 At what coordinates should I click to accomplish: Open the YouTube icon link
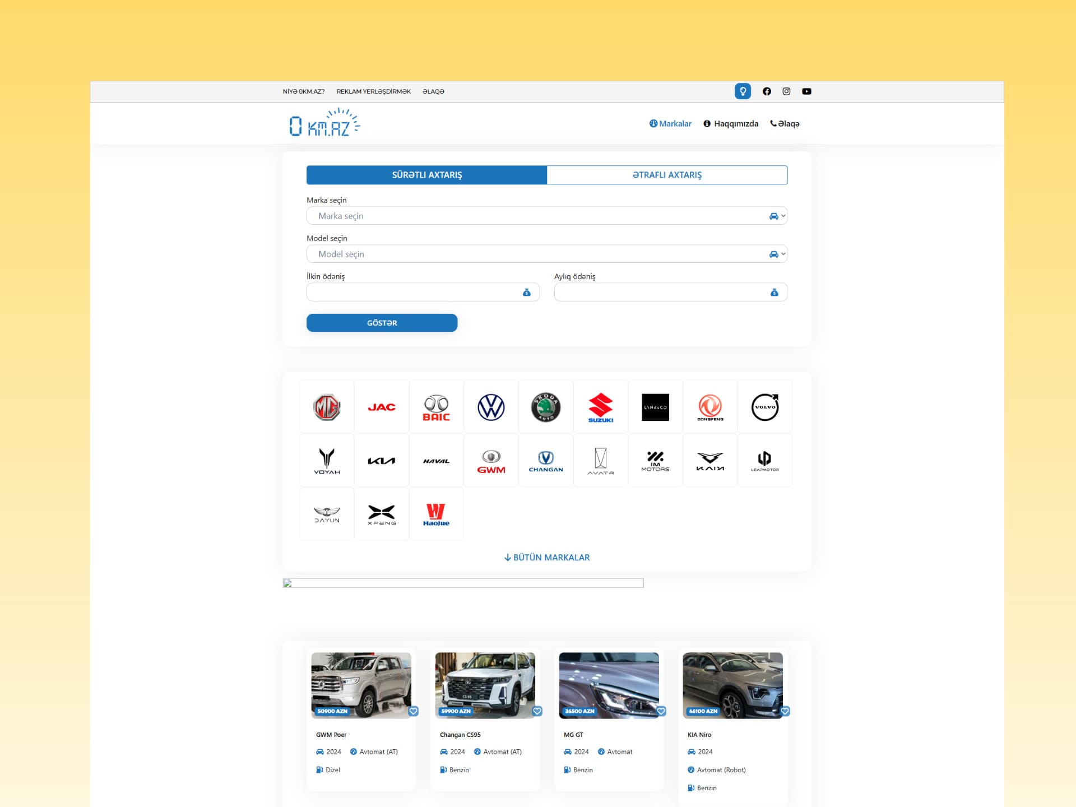pos(806,91)
